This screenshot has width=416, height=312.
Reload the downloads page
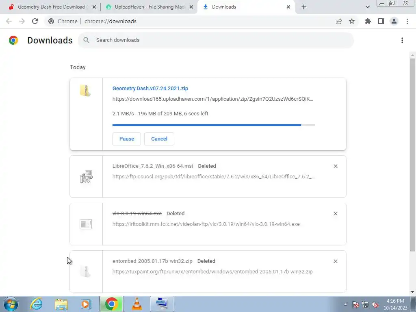coord(35,21)
